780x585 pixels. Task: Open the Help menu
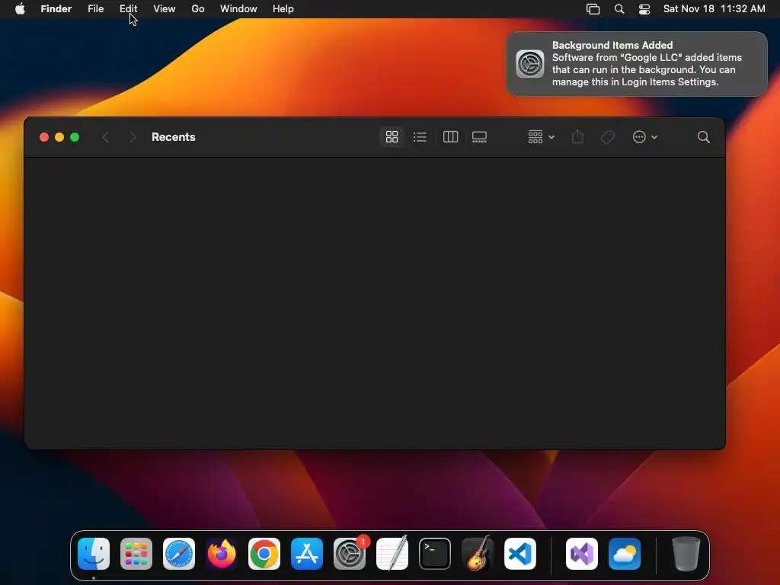[x=283, y=8]
